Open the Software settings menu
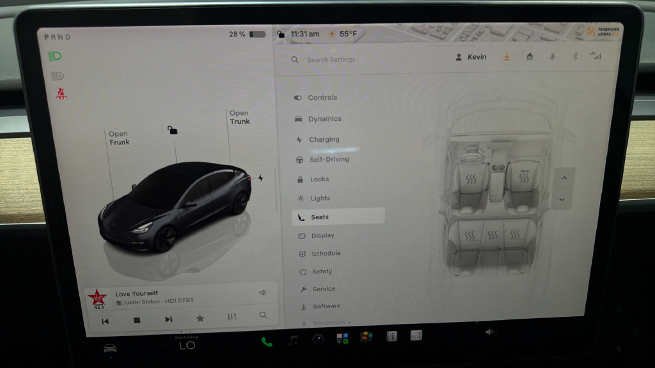Screen dimensions: 655x368 click(320, 306)
